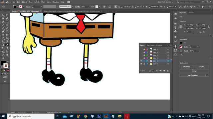Viewport: 213px width, 119px height.
Task: Open brush definition Basic dropdown
Action: click(x=73, y=7)
